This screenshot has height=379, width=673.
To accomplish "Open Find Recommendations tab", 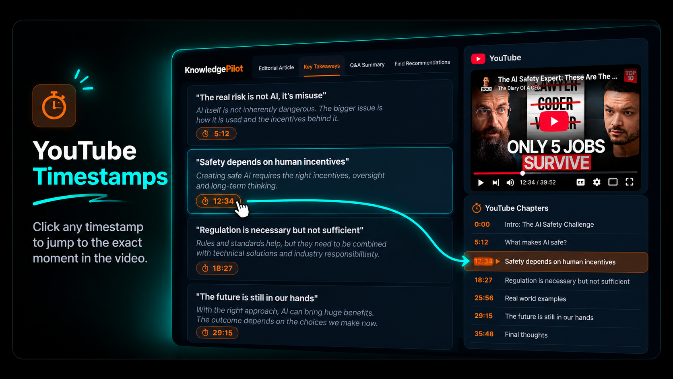I will [422, 63].
